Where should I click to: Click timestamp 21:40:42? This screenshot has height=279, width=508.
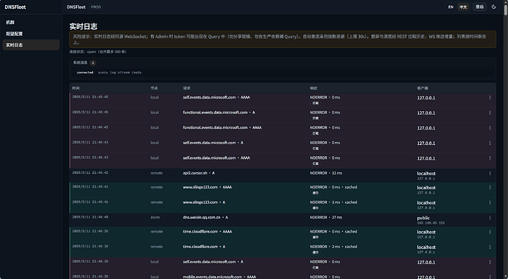pyautogui.click(x=91, y=173)
